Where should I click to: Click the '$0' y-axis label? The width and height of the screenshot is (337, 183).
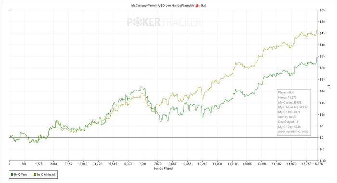tap(321, 138)
